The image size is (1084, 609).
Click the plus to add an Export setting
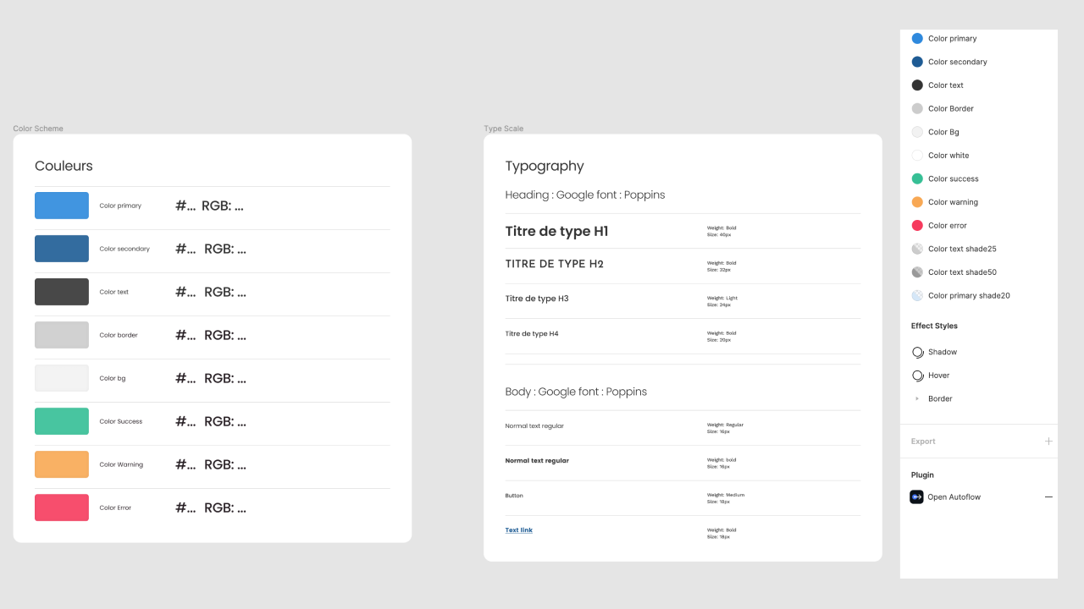coord(1048,441)
